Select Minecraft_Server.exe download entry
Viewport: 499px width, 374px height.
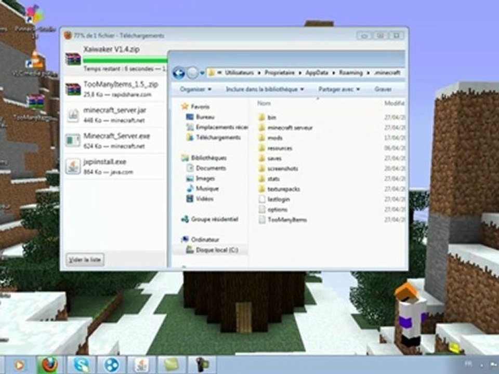click(x=115, y=141)
